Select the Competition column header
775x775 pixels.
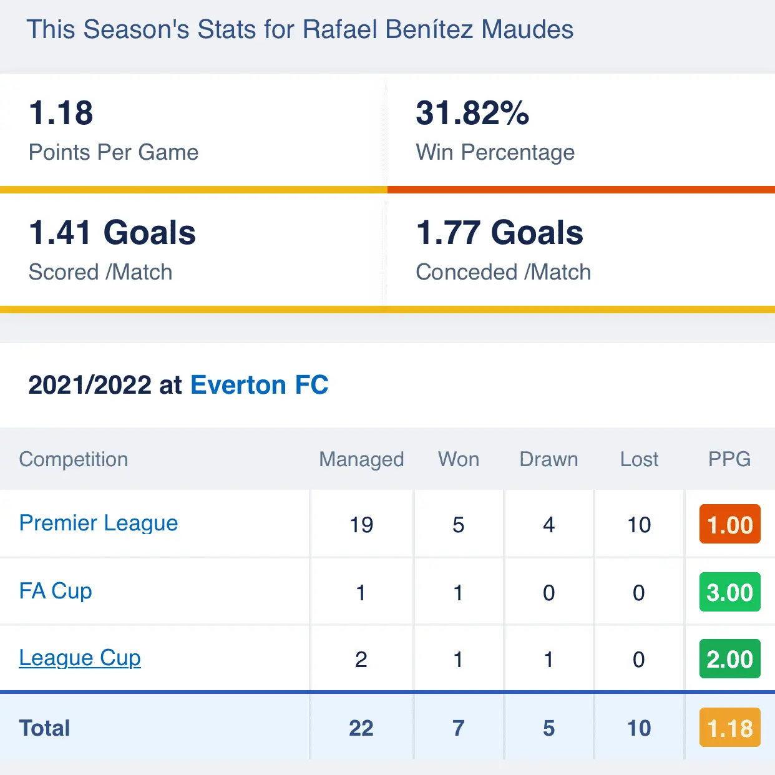74,459
